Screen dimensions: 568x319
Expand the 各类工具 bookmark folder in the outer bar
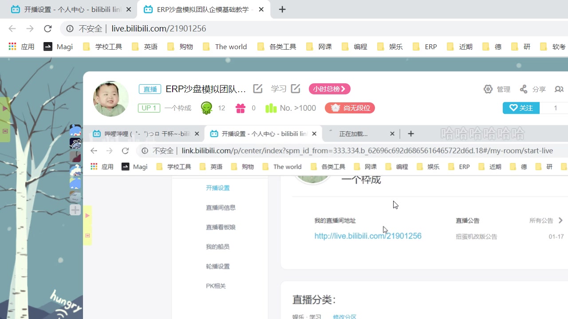click(276, 47)
